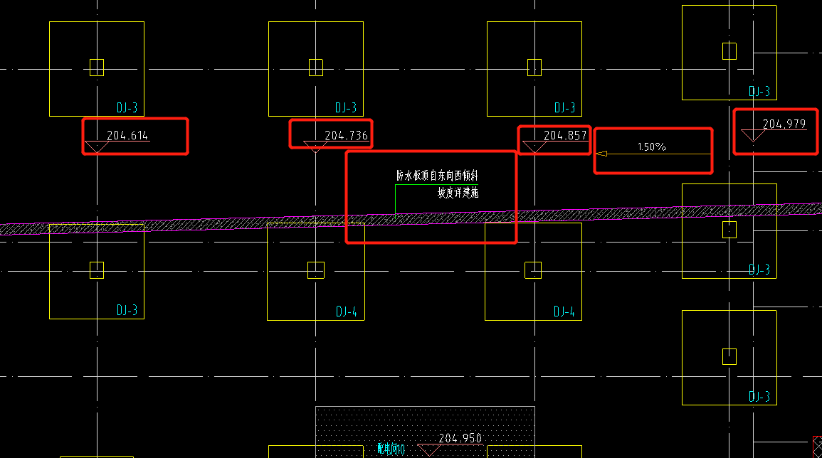The height and width of the screenshot is (458, 822).
Task: Select the triangle marker beside 204.614
Action: tap(97, 147)
